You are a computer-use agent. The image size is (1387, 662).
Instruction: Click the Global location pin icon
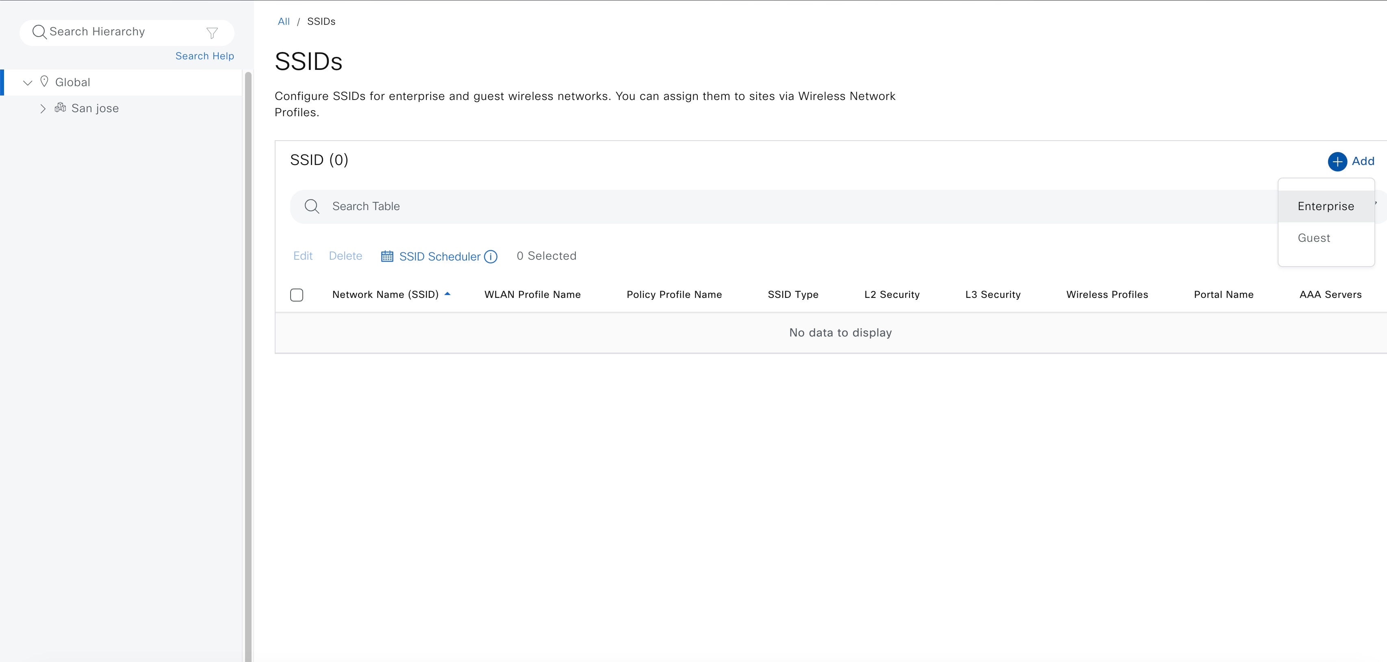[44, 82]
